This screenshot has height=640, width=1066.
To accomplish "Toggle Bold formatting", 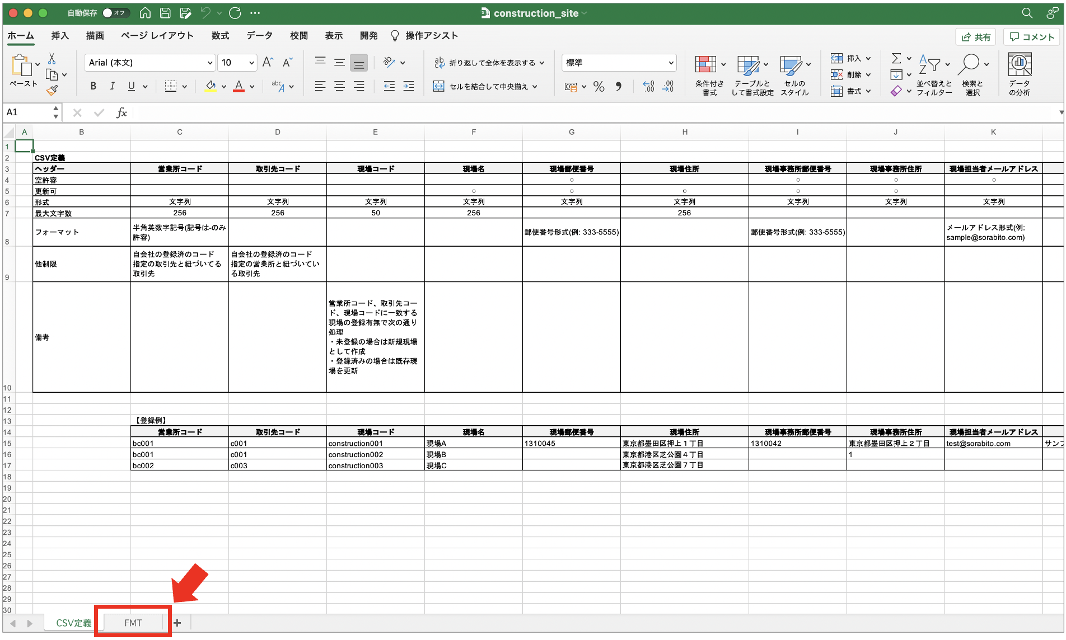I will tap(93, 86).
